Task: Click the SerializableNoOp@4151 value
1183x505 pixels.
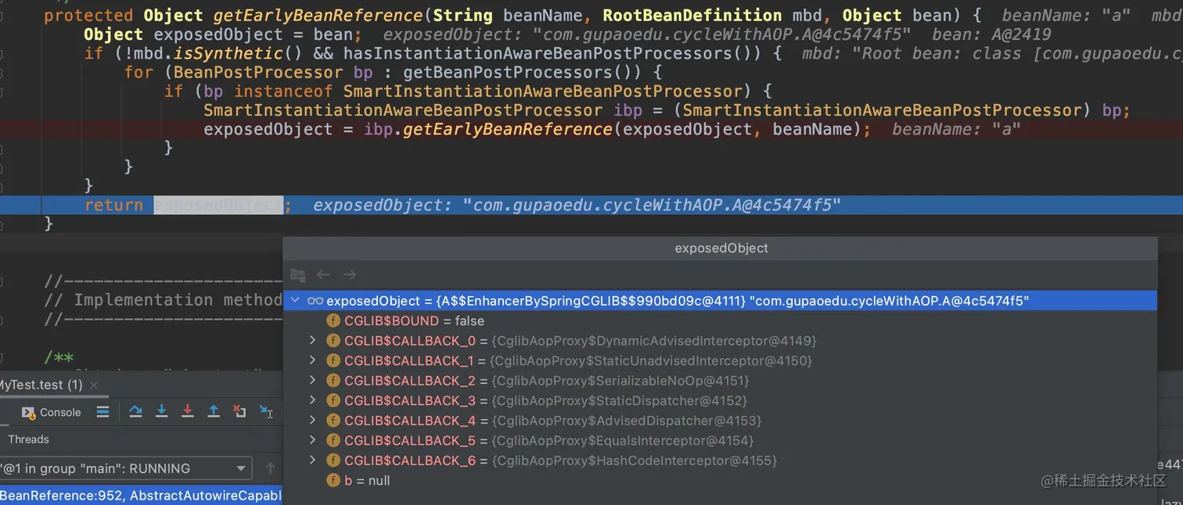Action: click(620, 381)
